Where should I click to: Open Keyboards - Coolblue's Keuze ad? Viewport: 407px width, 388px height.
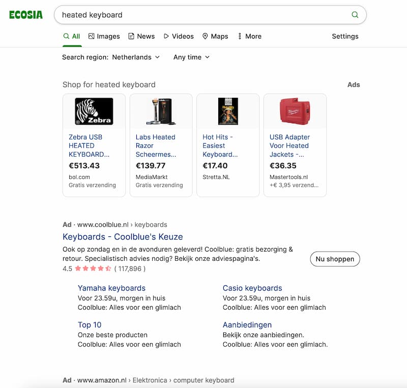(123, 237)
